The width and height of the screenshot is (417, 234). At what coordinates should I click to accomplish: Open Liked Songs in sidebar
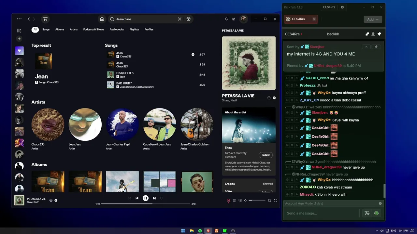19,51
